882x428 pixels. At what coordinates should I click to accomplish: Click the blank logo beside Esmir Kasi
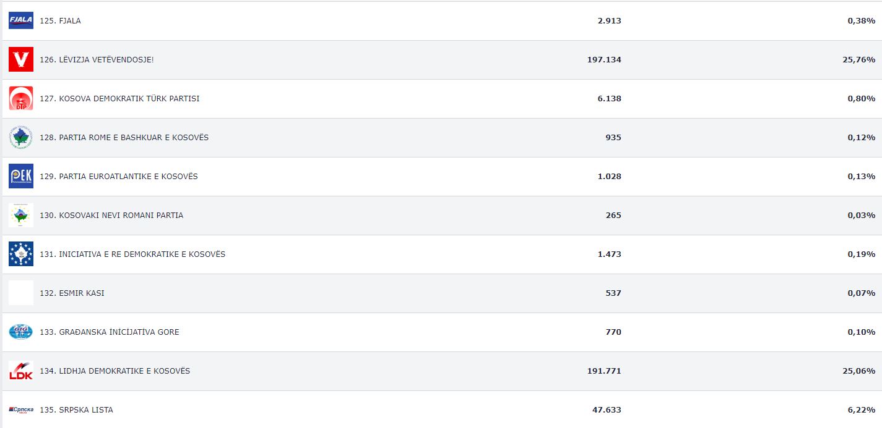(x=21, y=293)
